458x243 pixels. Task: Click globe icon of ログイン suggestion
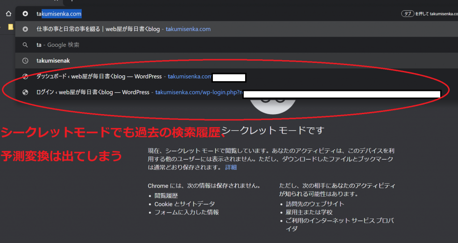coord(25,92)
